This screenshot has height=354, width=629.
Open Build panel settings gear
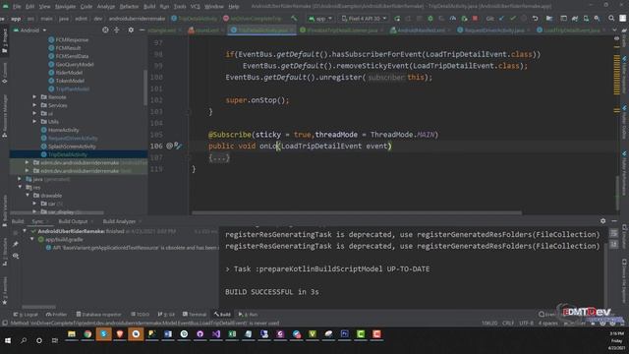coord(602,221)
